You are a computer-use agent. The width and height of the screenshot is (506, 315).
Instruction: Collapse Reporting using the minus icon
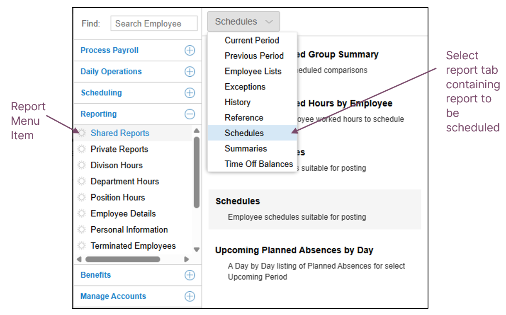[190, 114]
